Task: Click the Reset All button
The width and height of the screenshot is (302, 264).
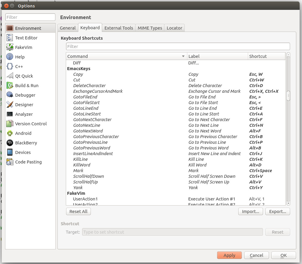Action: (78, 211)
